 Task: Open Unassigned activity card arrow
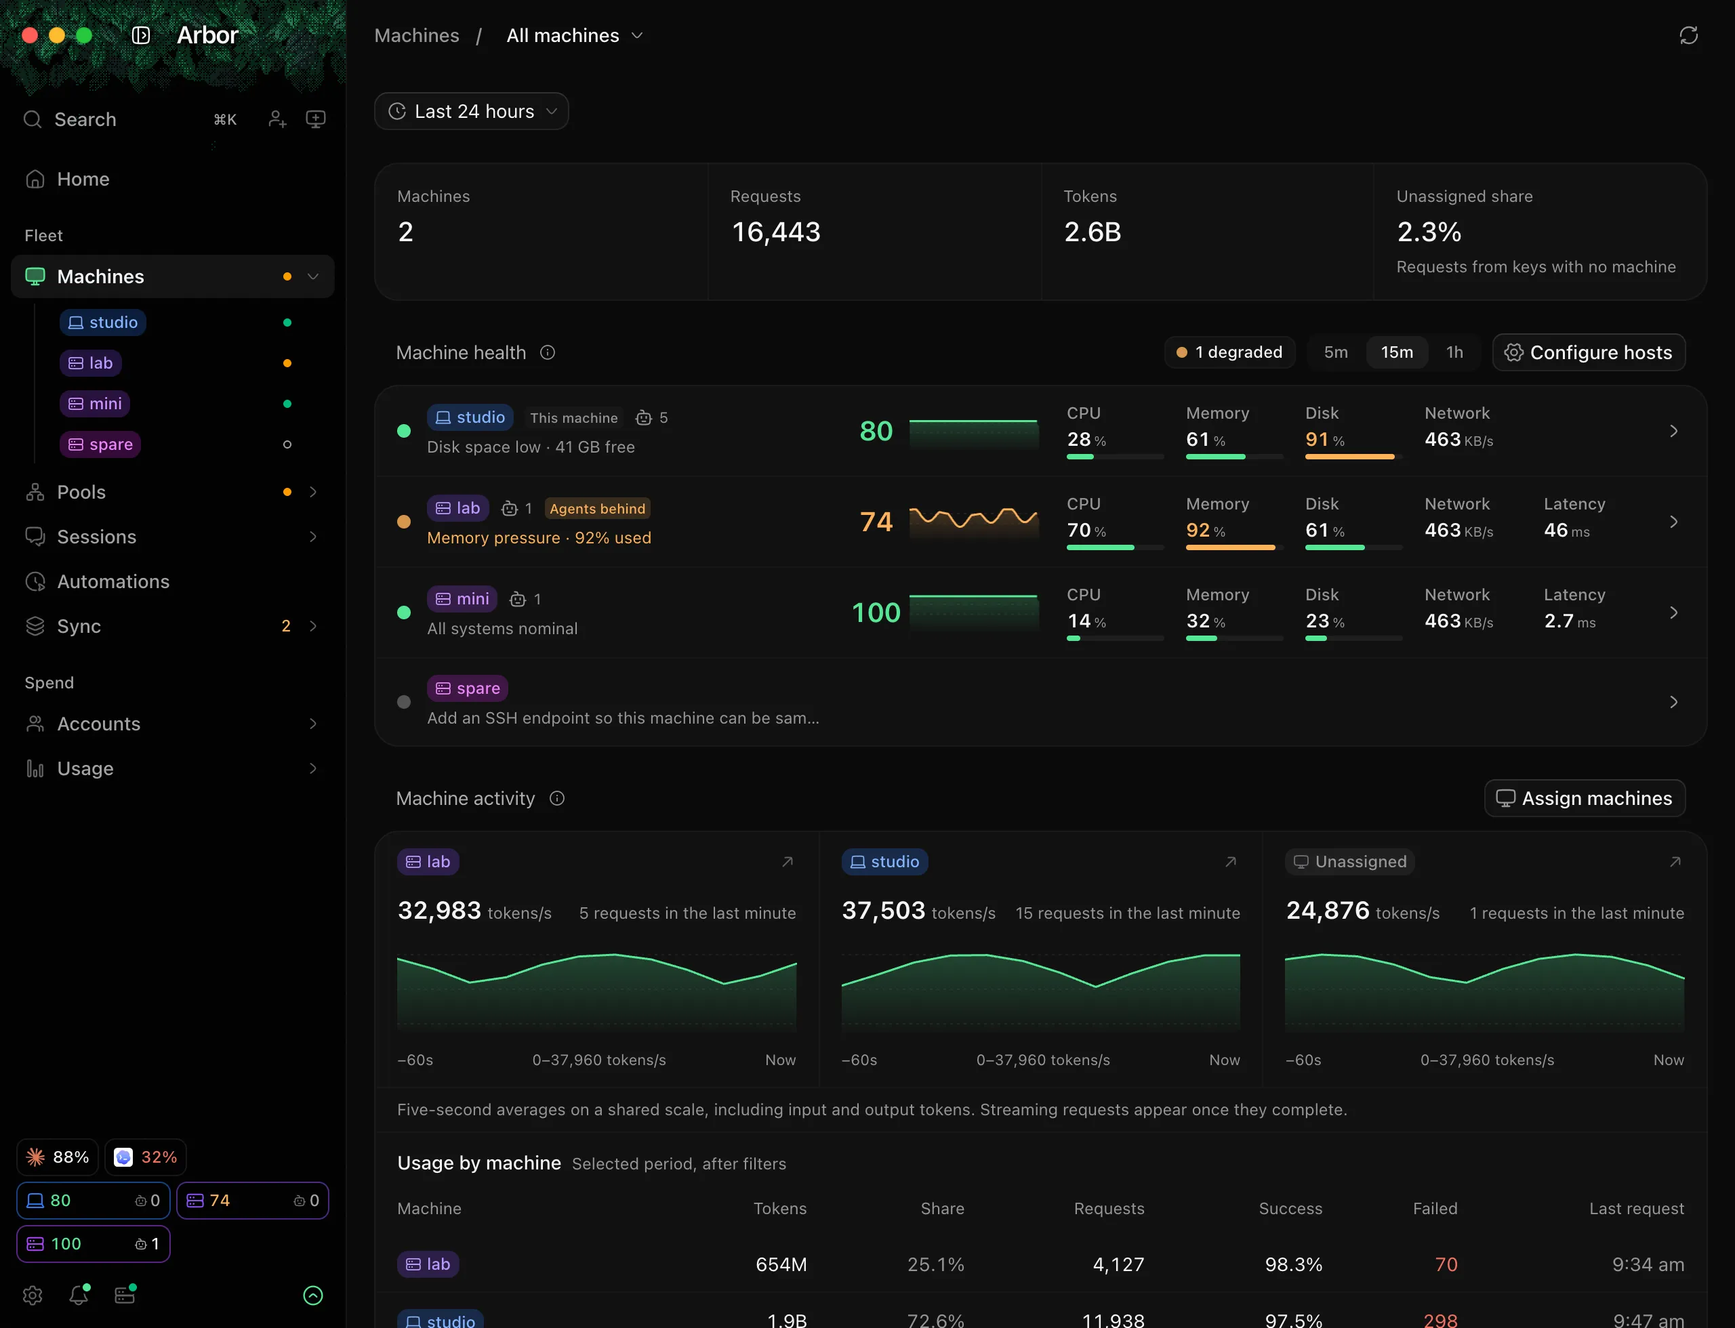1675,862
